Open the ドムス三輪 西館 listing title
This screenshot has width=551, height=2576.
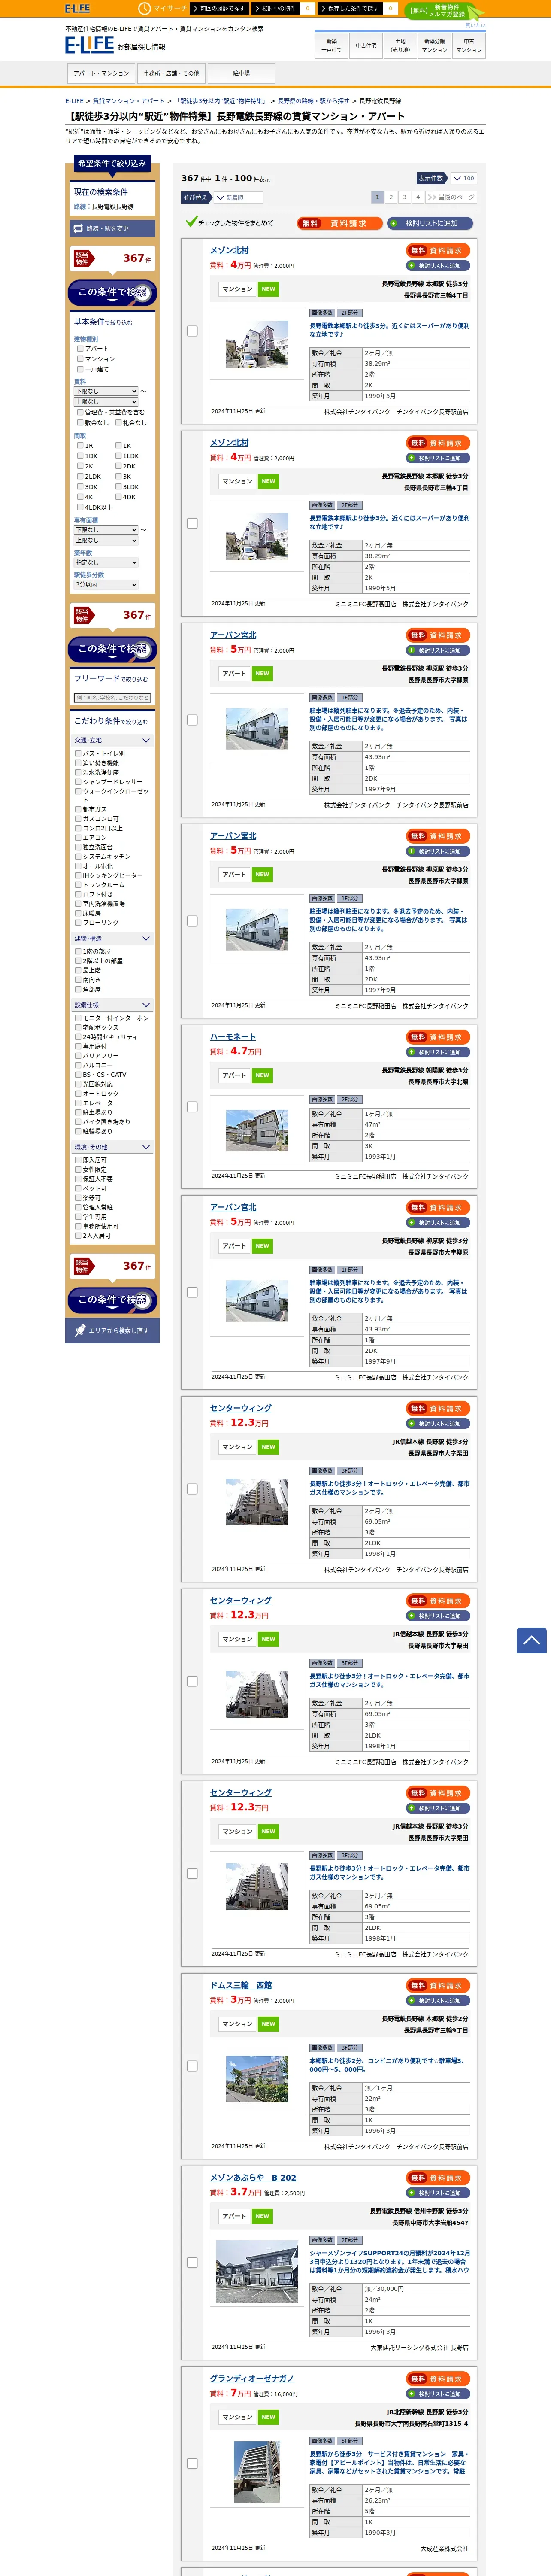point(241,1985)
